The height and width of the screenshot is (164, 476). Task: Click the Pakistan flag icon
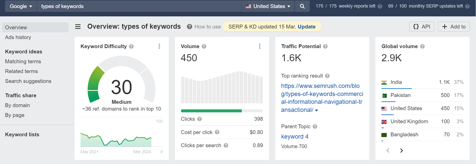coord(384,95)
